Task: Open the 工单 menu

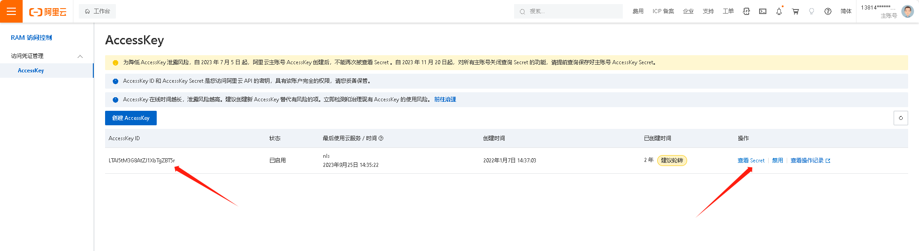Action: pyautogui.click(x=728, y=11)
